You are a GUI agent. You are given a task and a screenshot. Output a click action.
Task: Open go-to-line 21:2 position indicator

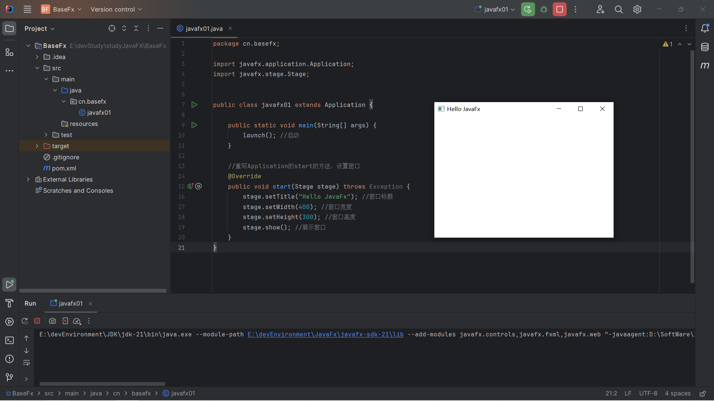611,393
